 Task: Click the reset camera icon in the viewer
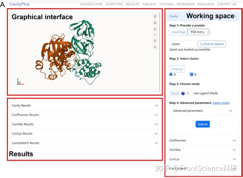click(155, 16)
